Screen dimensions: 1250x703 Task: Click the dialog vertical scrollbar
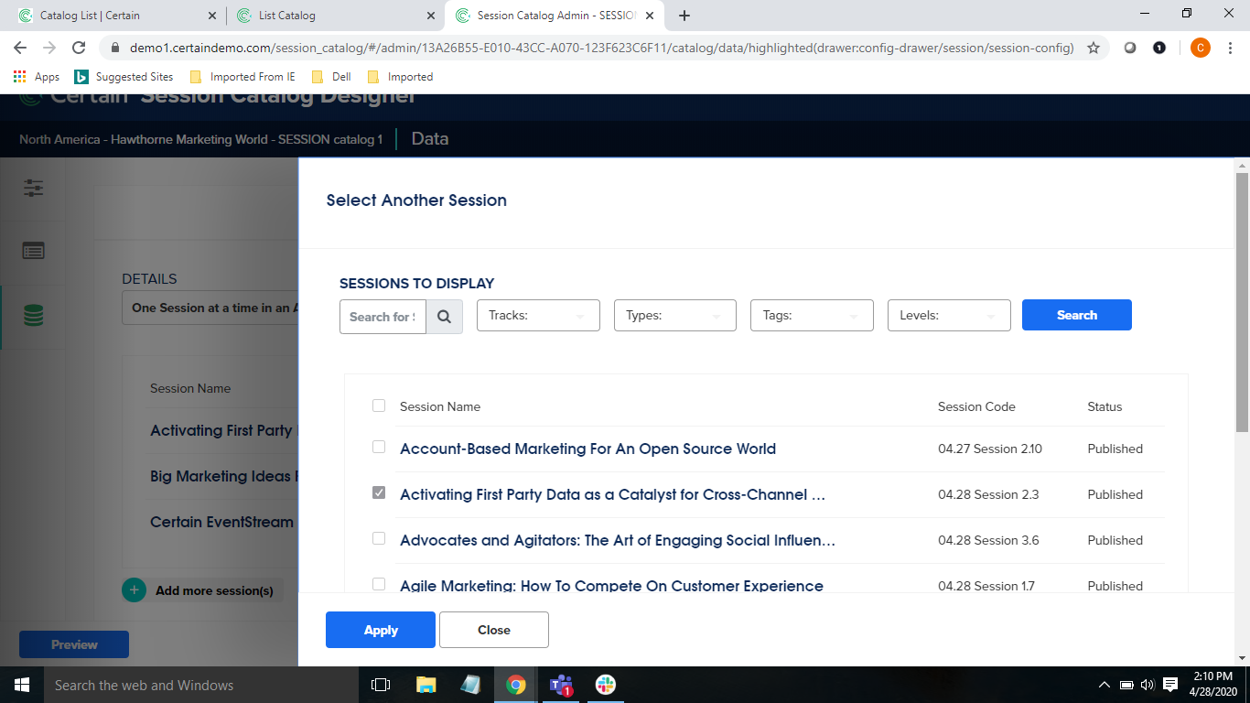1242,302
